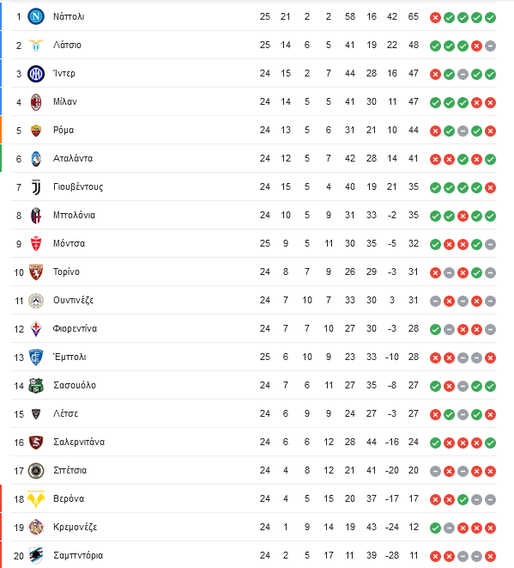514x568 pixels.
Task: Click Napoli's first red loss form icon
Action: coord(435,17)
